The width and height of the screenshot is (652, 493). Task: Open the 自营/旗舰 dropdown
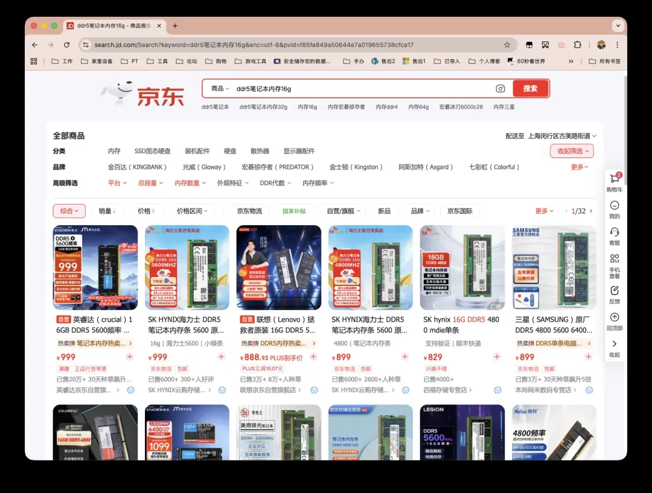tap(343, 211)
